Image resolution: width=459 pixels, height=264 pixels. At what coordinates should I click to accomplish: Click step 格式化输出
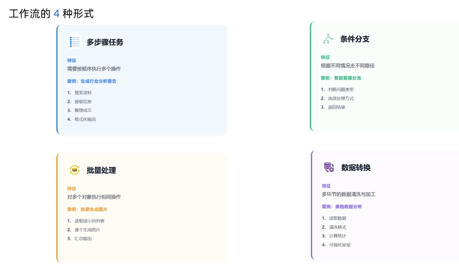[85, 119]
